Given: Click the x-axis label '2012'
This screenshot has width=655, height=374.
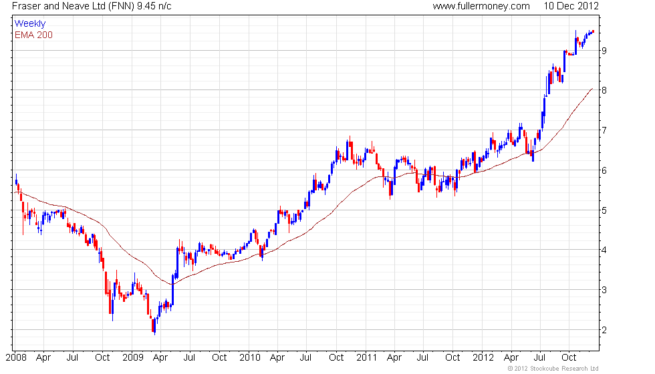Looking at the screenshot, I should (x=483, y=358).
